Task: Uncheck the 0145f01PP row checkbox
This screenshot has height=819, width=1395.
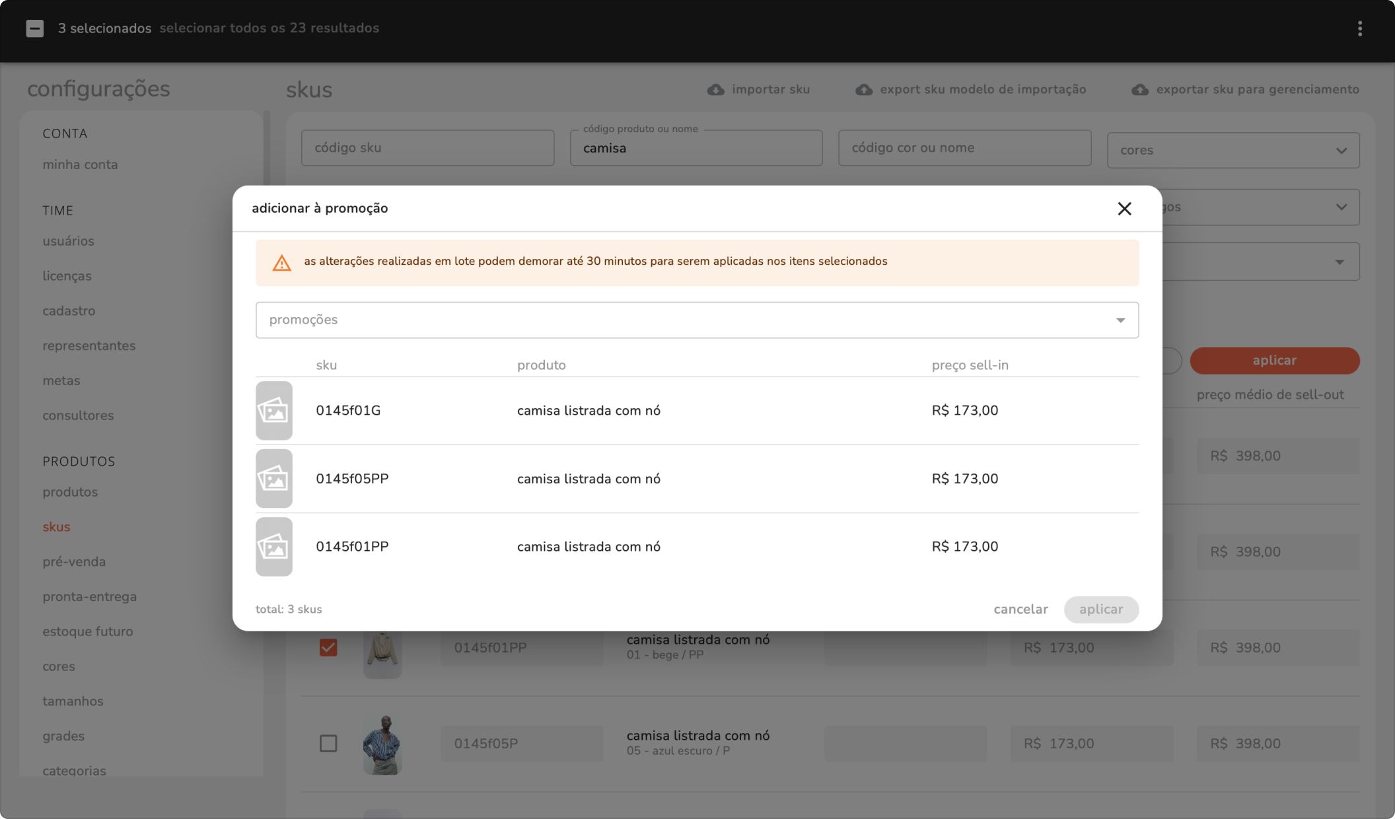Action: (x=328, y=647)
